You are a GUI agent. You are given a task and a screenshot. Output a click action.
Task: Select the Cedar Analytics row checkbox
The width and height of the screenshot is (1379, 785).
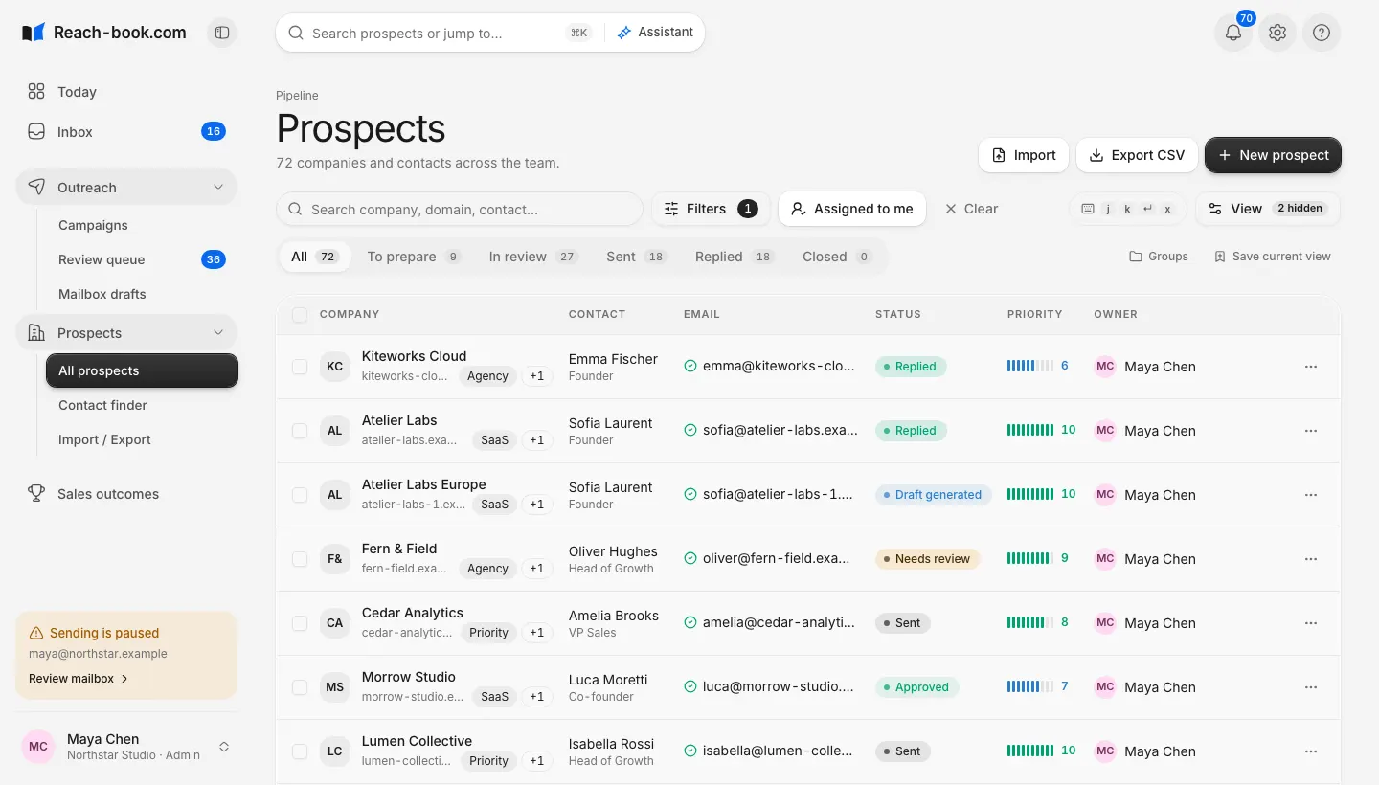(300, 623)
